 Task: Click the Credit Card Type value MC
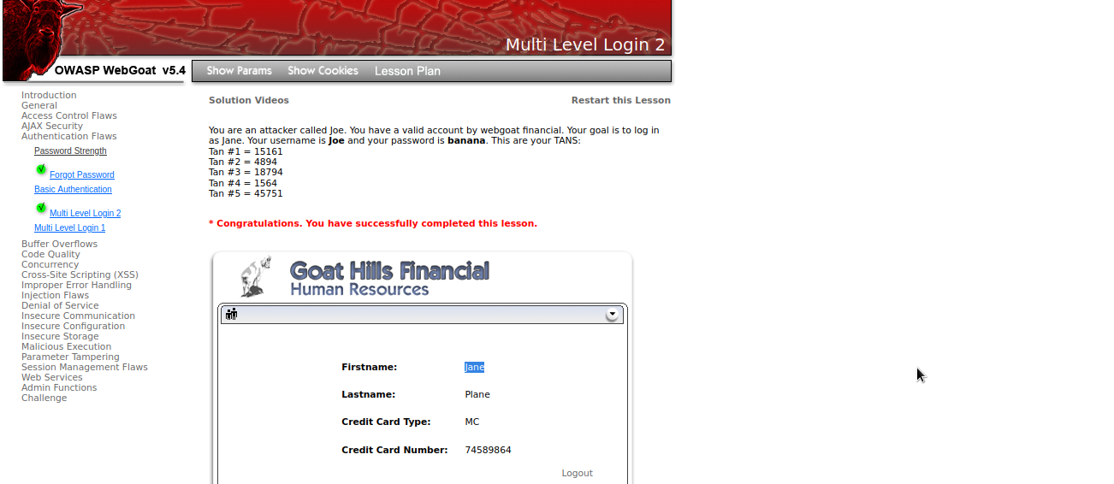tap(472, 422)
